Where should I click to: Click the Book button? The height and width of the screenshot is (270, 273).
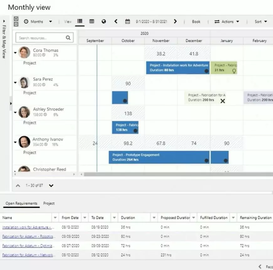point(196,22)
